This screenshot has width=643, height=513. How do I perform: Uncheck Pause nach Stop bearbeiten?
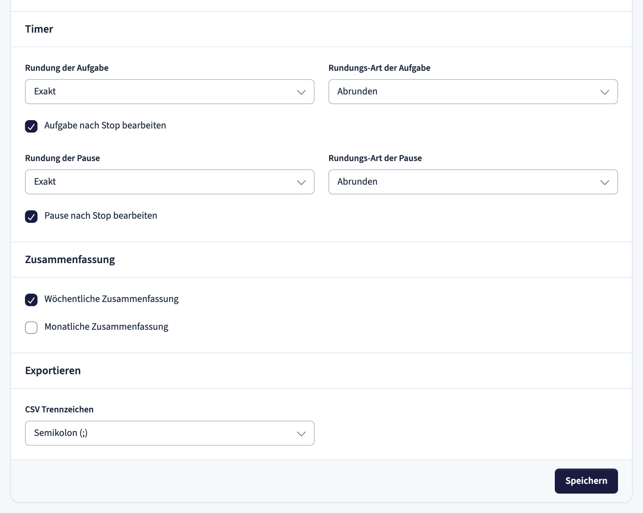coord(31,217)
